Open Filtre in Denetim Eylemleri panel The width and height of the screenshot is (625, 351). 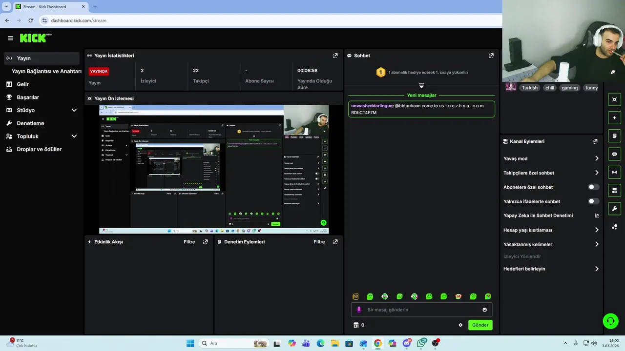pyautogui.click(x=319, y=242)
